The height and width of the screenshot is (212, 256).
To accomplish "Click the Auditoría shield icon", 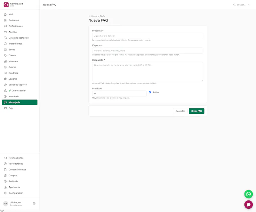I will click(x=5, y=181).
